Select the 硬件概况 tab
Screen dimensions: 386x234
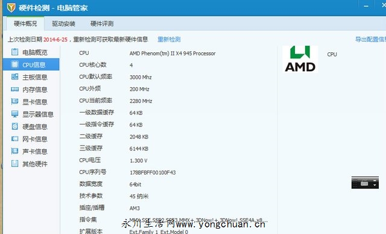coord(25,24)
